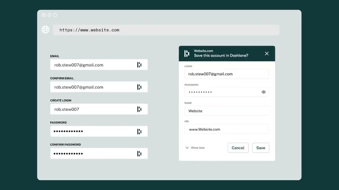Screen dimensions: 339x190
Task: Click Dashlane icon in Confirm Email field
Action: point(139,87)
